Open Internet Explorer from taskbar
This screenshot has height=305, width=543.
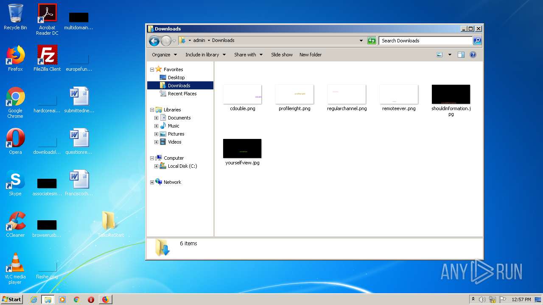click(34, 299)
